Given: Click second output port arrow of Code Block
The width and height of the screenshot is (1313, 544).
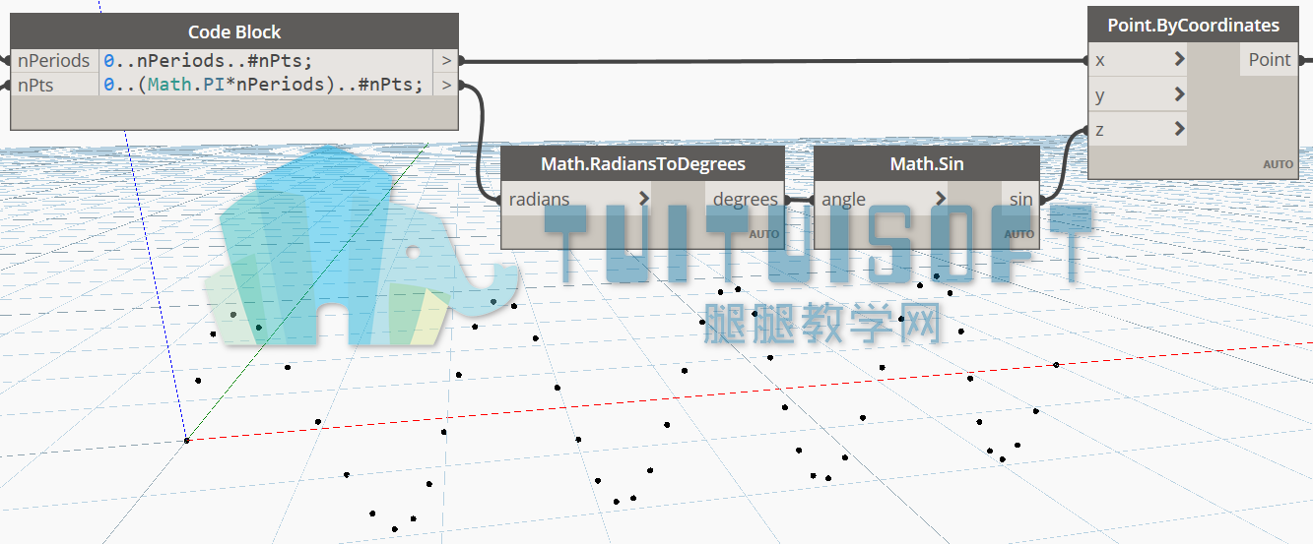Looking at the screenshot, I should click(447, 86).
